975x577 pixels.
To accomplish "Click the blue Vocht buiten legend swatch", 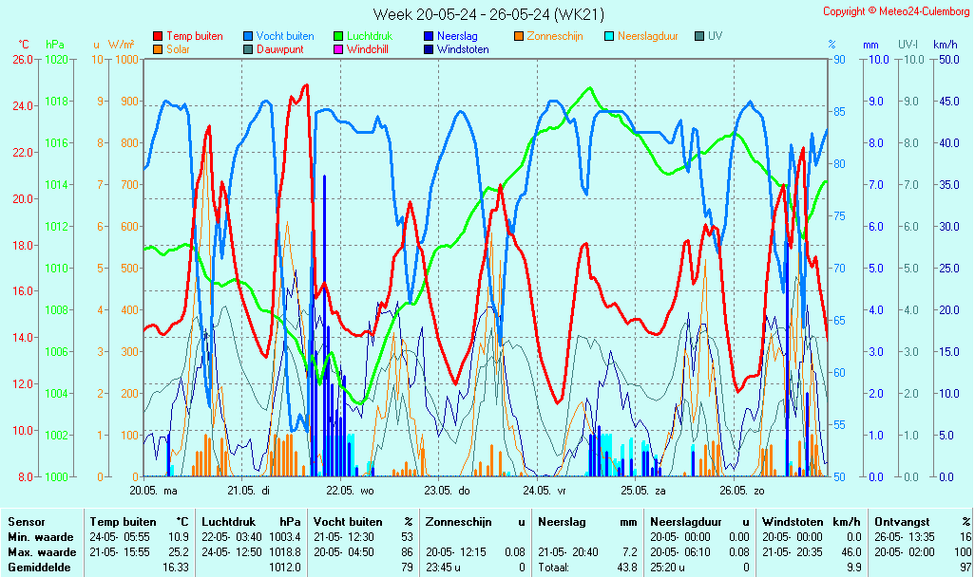I will [247, 36].
